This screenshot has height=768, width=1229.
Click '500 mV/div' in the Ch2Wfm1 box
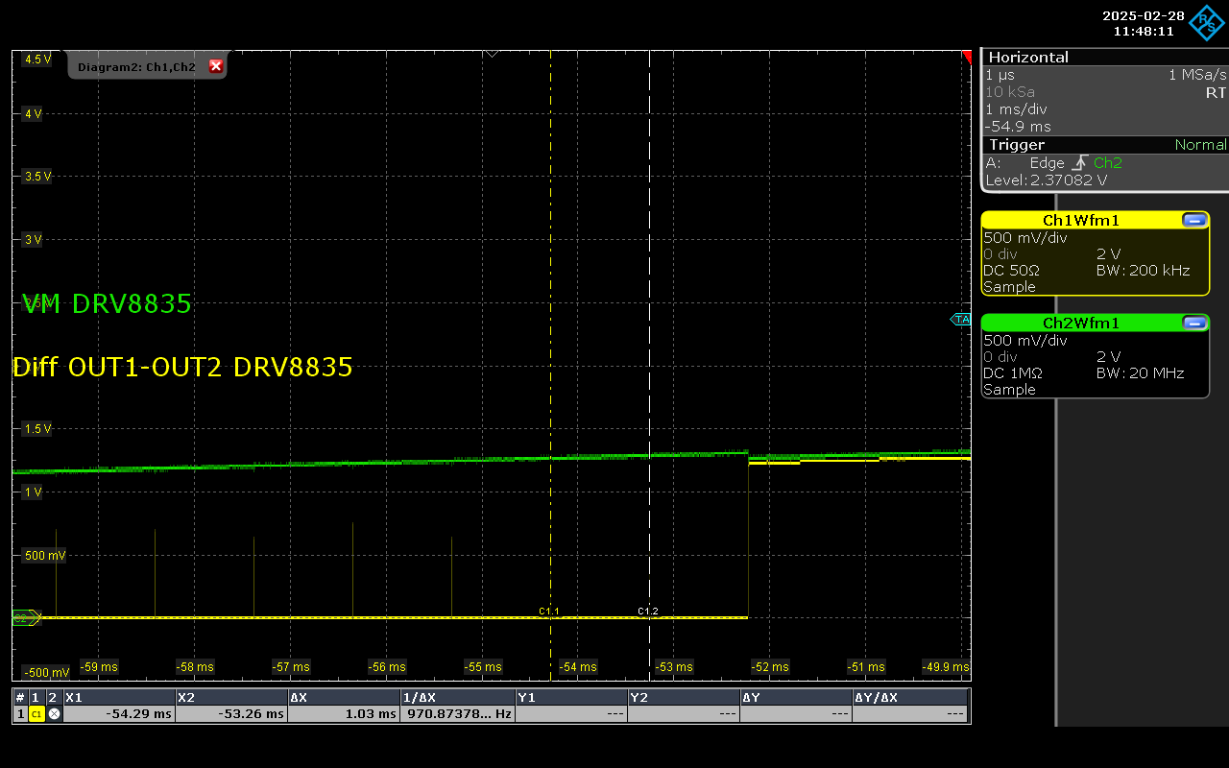(x=1025, y=341)
